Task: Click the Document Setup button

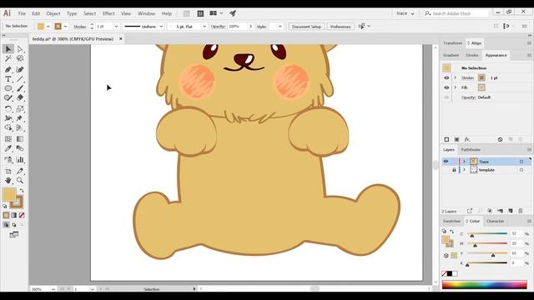Action: pyautogui.click(x=306, y=26)
